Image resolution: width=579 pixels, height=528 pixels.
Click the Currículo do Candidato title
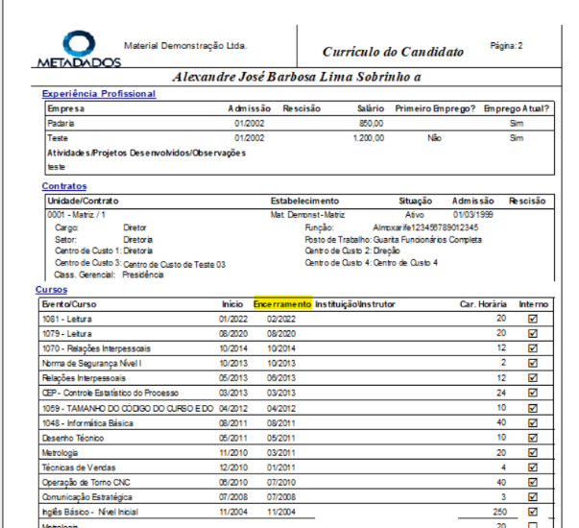392,52
